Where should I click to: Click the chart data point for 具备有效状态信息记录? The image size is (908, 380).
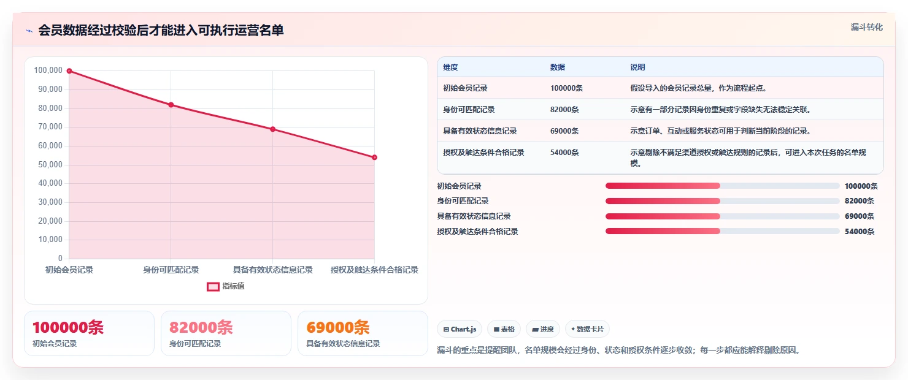pos(273,129)
